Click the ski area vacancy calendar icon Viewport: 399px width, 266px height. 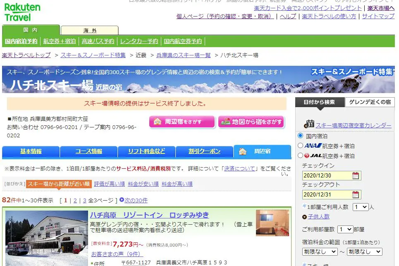point(309,124)
